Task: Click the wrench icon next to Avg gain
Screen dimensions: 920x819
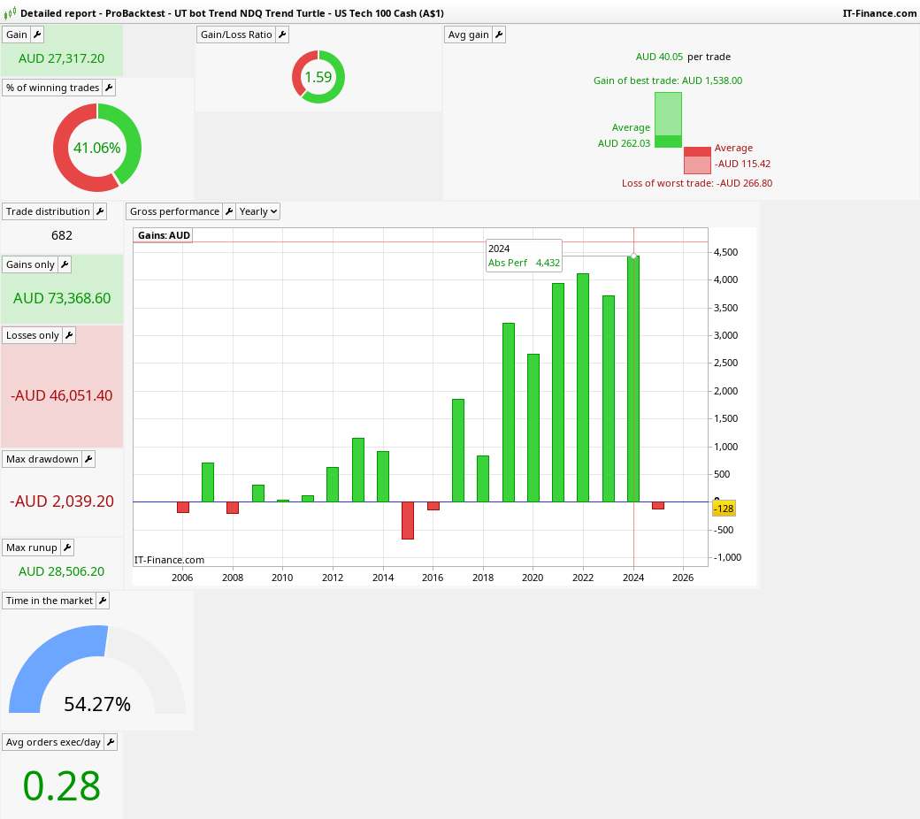Action: (x=499, y=34)
